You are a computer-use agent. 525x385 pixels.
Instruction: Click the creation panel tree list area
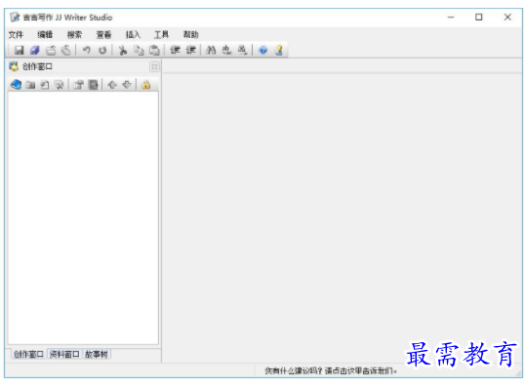pyautogui.click(x=83, y=218)
